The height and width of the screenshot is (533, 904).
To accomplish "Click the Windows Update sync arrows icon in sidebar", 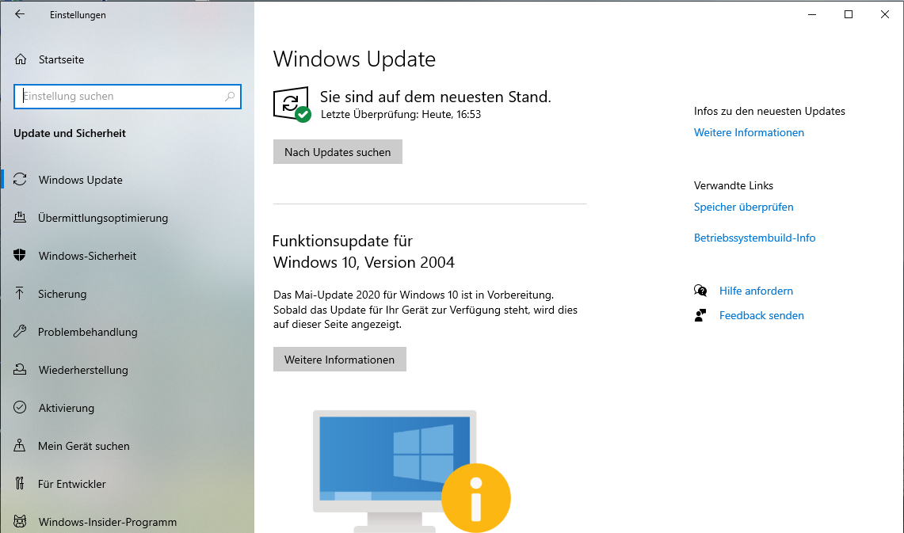I will 20,179.
